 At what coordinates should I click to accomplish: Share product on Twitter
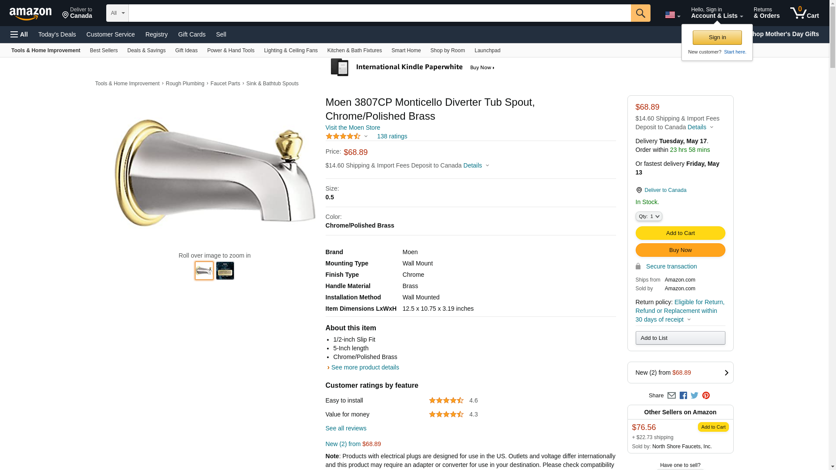coord(694,396)
